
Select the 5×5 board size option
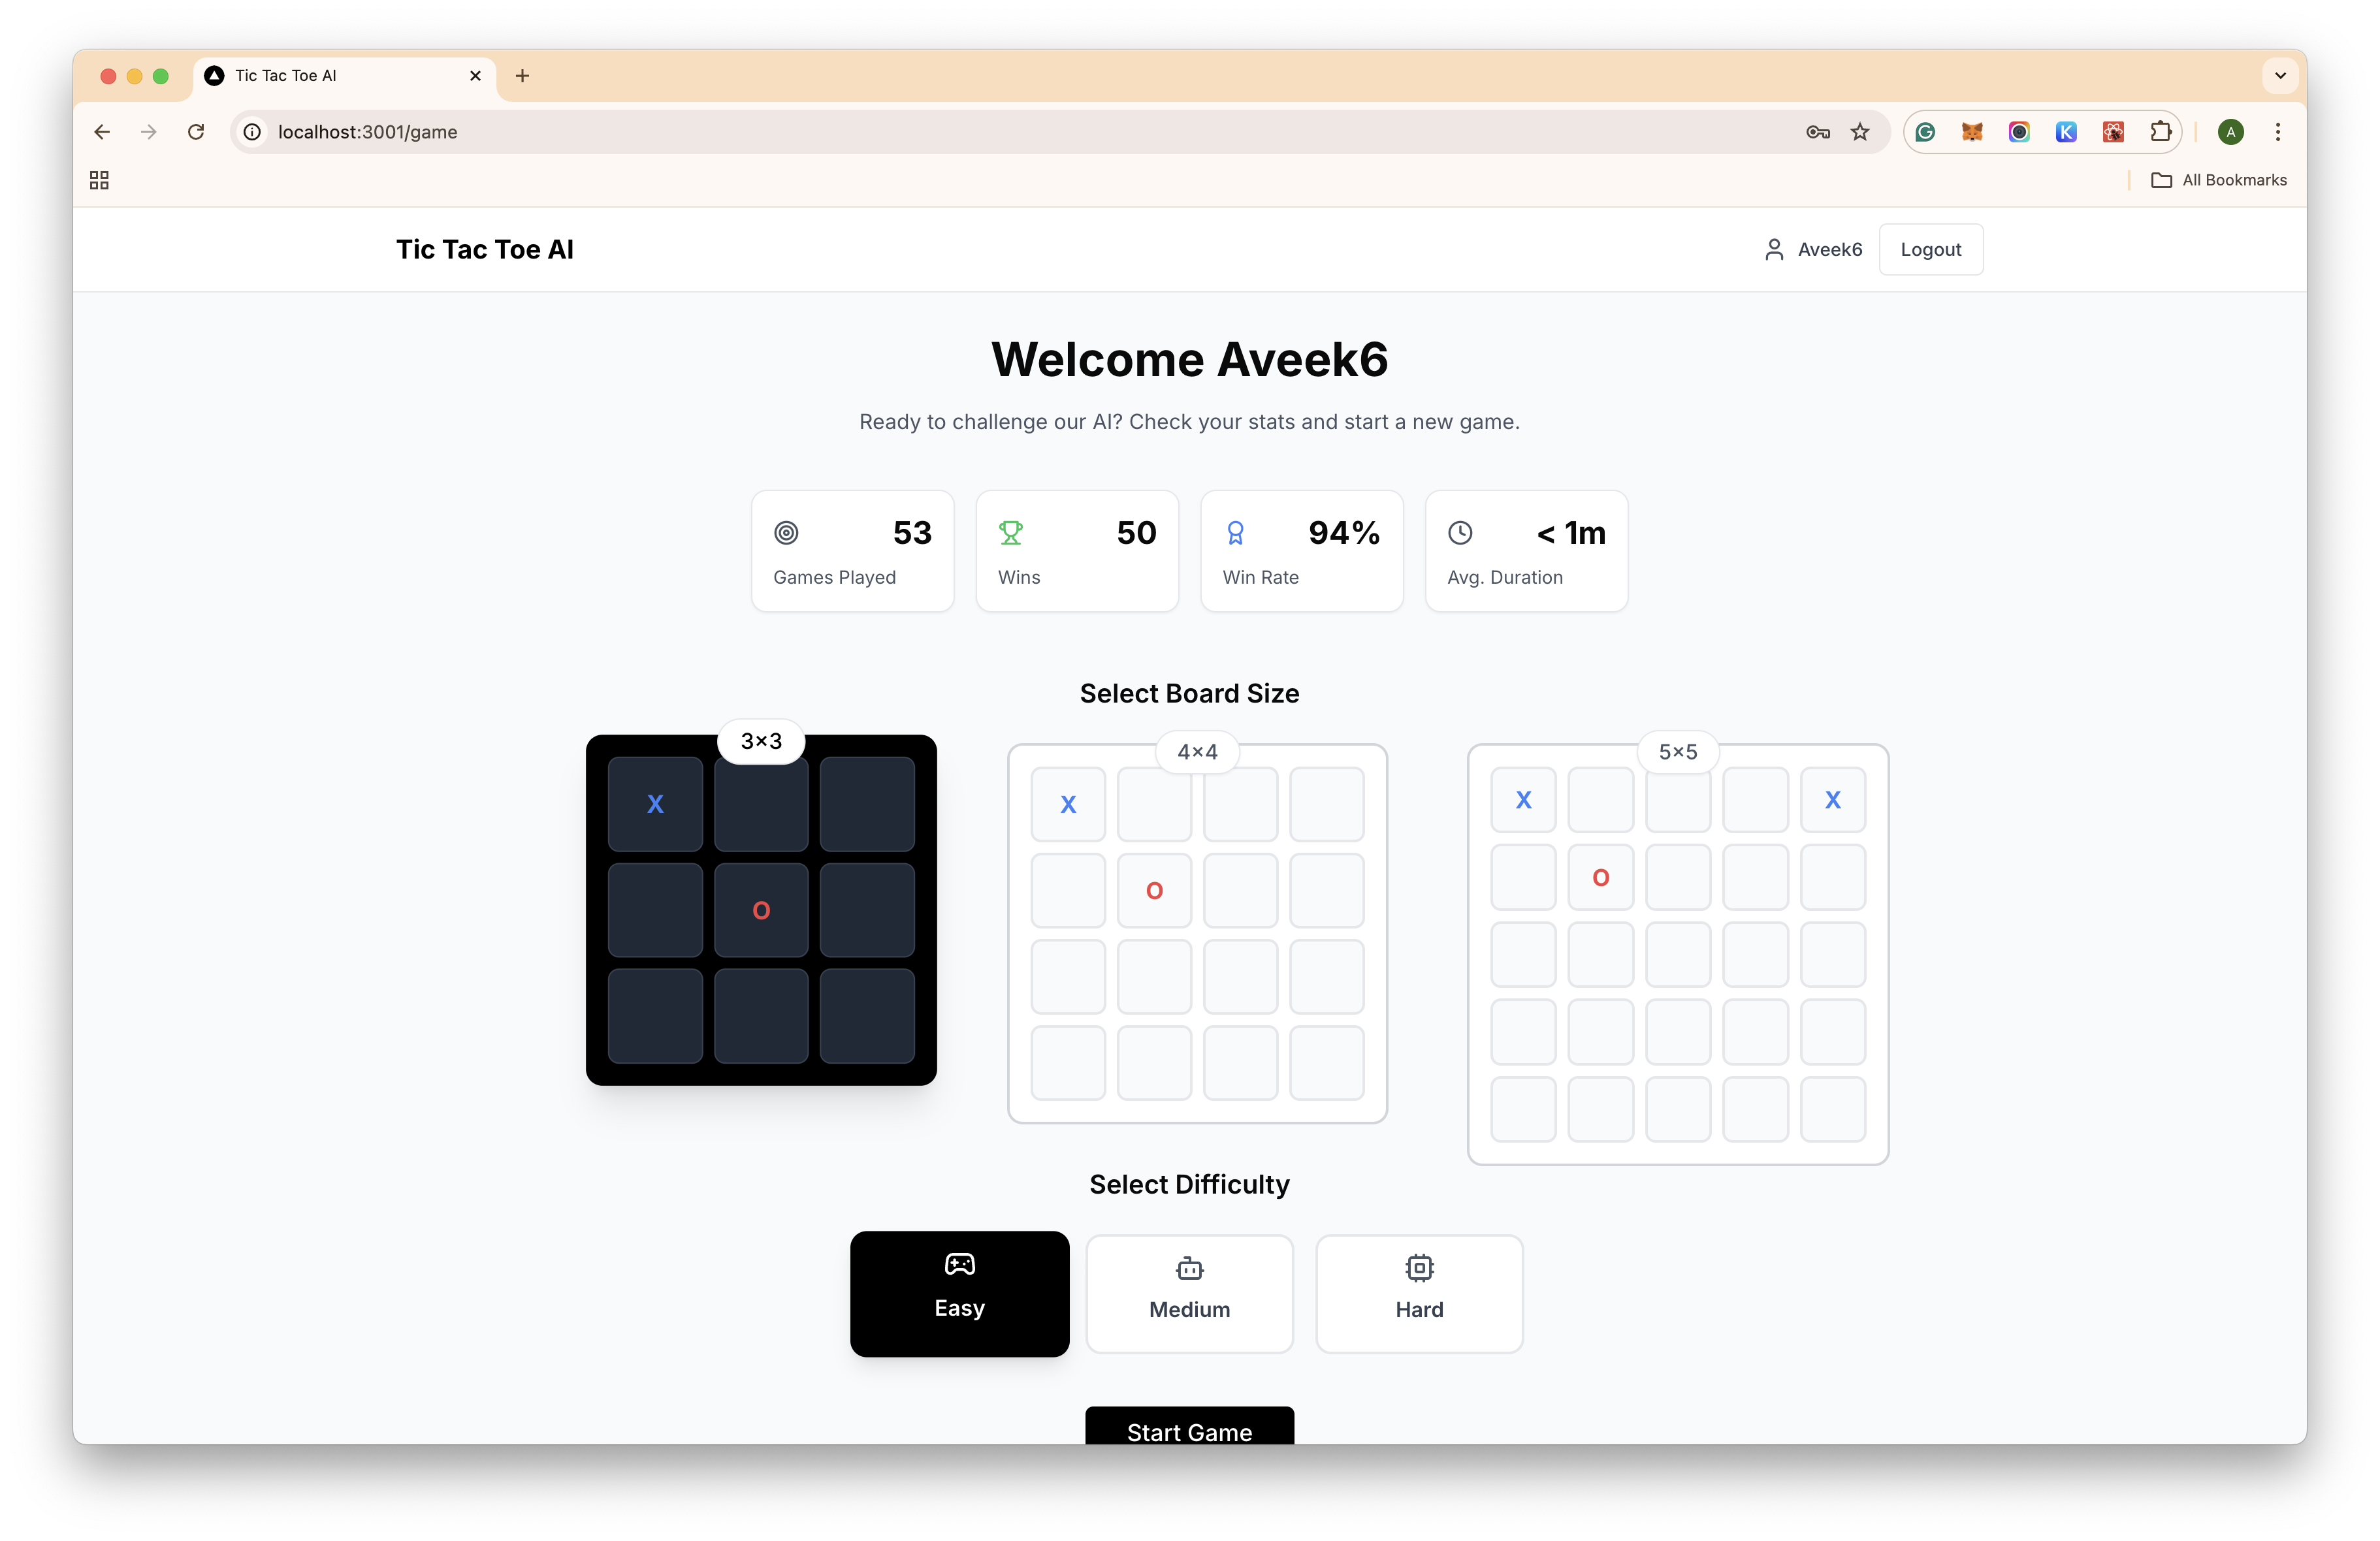1676,951
